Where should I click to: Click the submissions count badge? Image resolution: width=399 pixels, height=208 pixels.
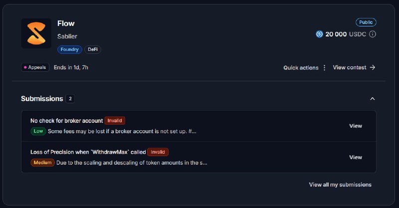click(70, 99)
